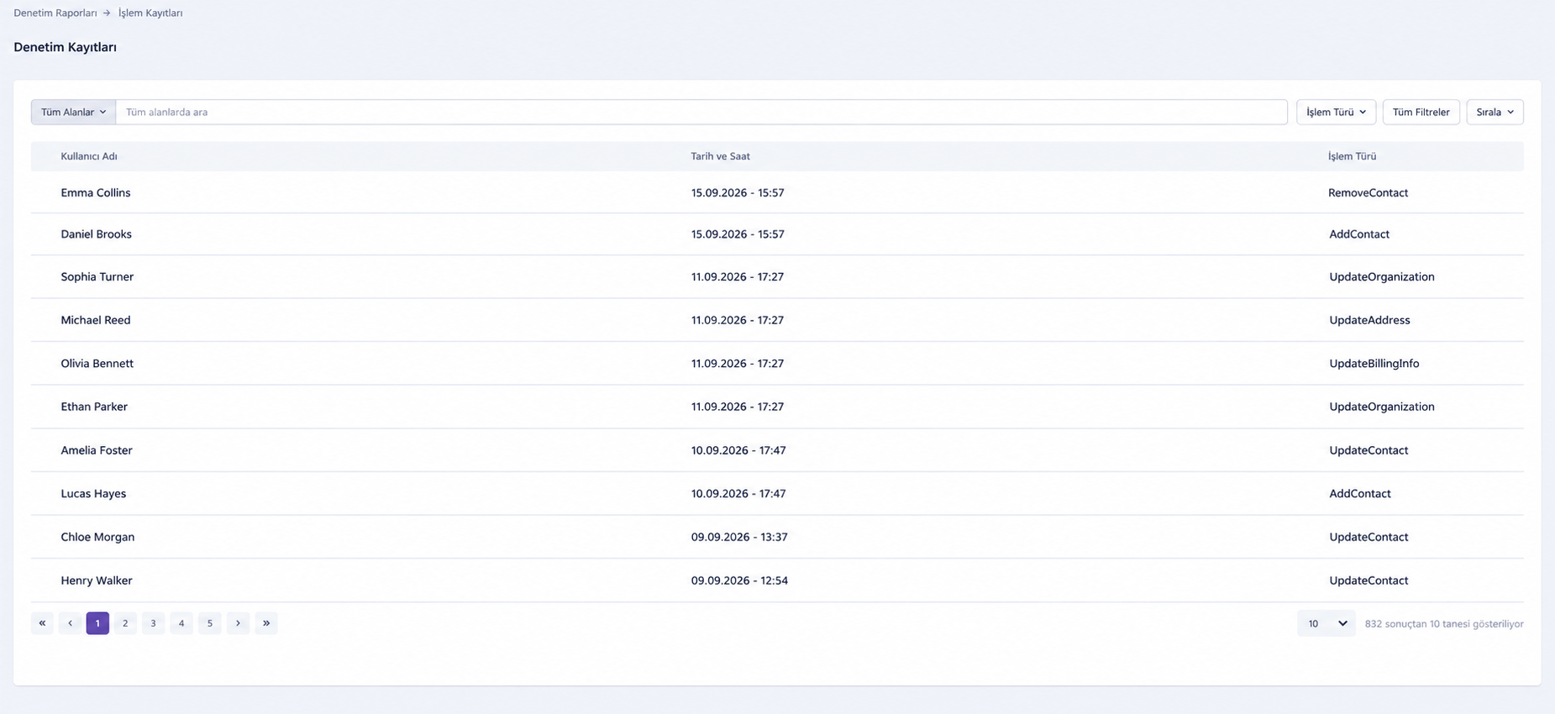The height and width of the screenshot is (714, 1555).
Task: Click the UpdateBillingInfo operation cell
Action: (1374, 364)
